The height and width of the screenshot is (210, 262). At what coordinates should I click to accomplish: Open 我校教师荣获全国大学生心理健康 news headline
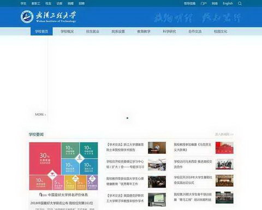[125, 181]
